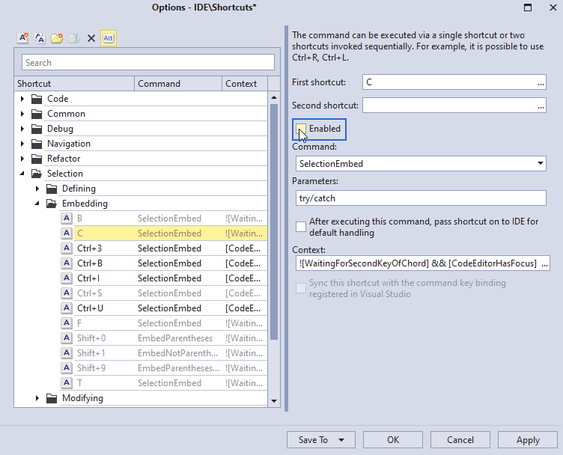
Task: Sort by the Command column header
Action: pyautogui.click(x=178, y=84)
